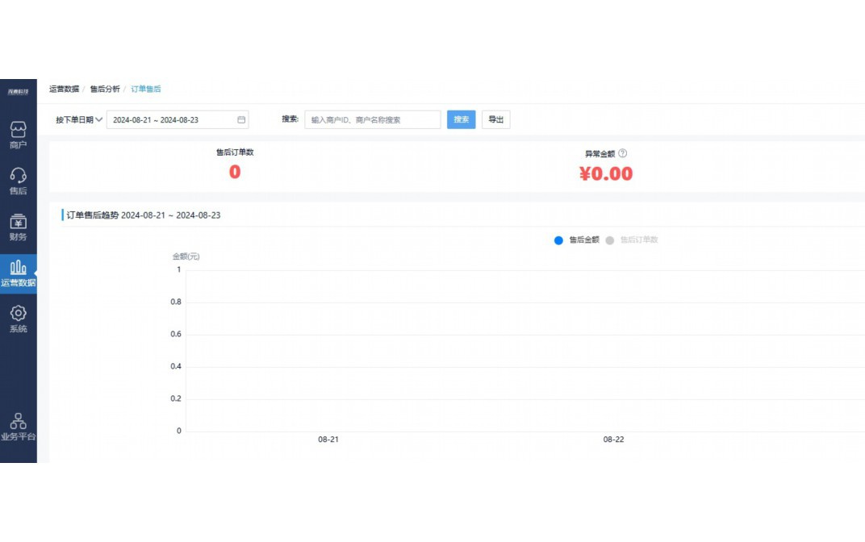Click the ¥0.00 abnormal amount value
The height and width of the screenshot is (542, 865).
click(x=606, y=173)
